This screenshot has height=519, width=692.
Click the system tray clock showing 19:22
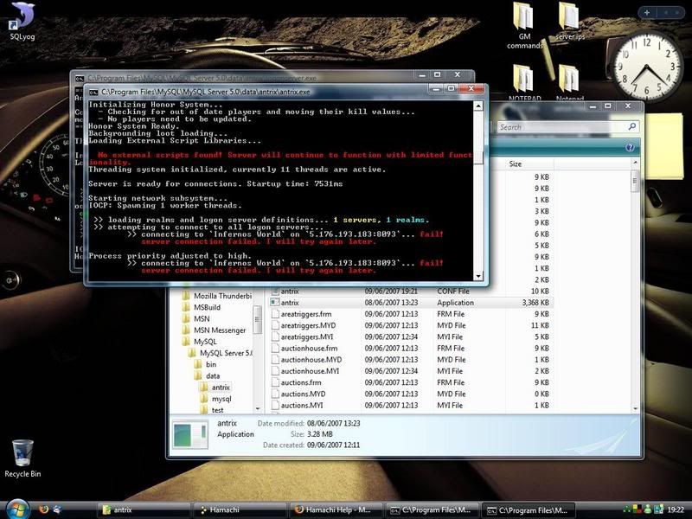(676, 509)
